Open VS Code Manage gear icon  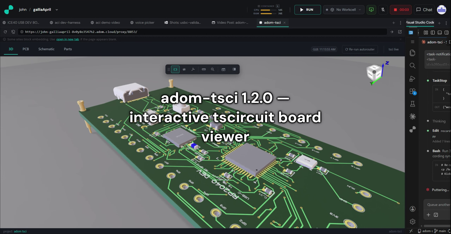[413, 222]
